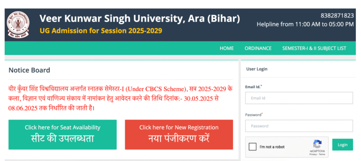Open the ORDINANCE menu item
361x161 pixels.
(x=258, y=48)
